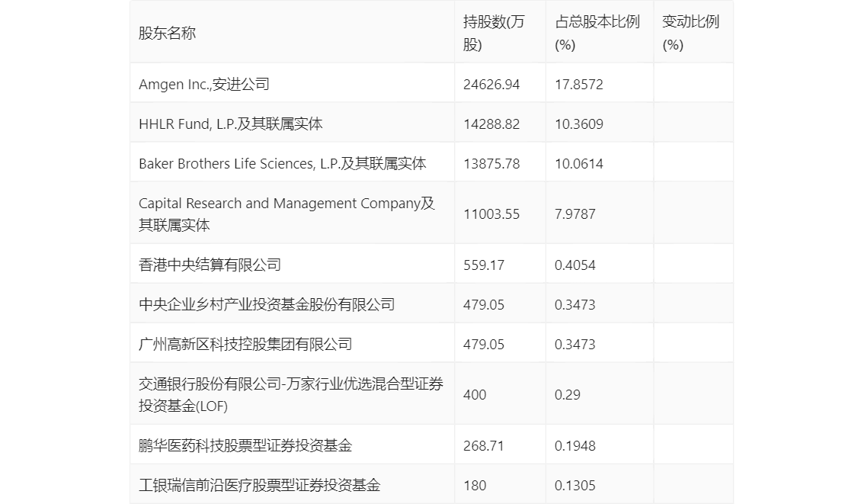Select the Baker Brothers Life Sciences shareholder name
Image resolution: width=864 pixels, height=504 pixels.
pos(282,163)
